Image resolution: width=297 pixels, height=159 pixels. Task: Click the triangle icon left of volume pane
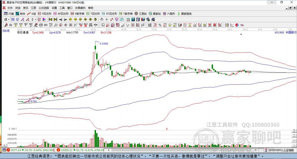(x=4, y=145)
